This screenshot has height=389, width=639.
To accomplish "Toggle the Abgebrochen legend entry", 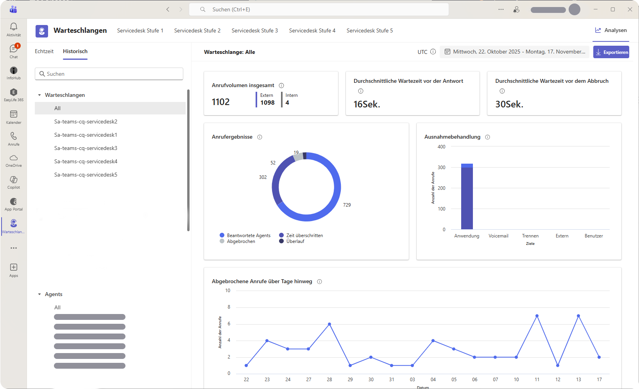I will coord(241,241).
